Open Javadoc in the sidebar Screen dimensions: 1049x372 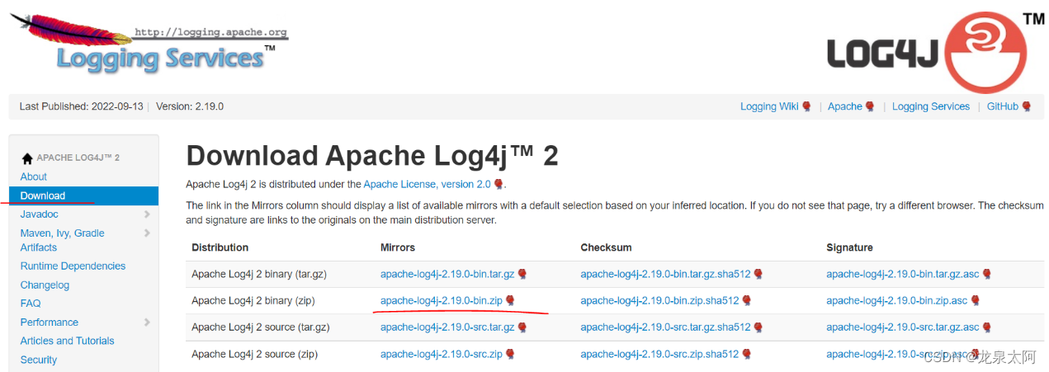pyautogui.click(x=39, y=214)
